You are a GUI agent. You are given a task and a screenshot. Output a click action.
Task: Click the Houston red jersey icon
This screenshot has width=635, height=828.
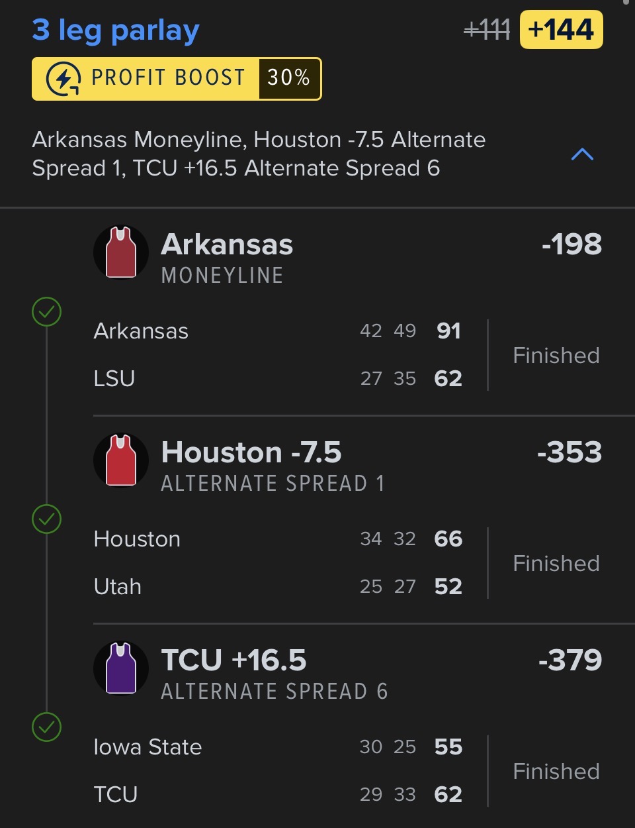tap(121, 460)
